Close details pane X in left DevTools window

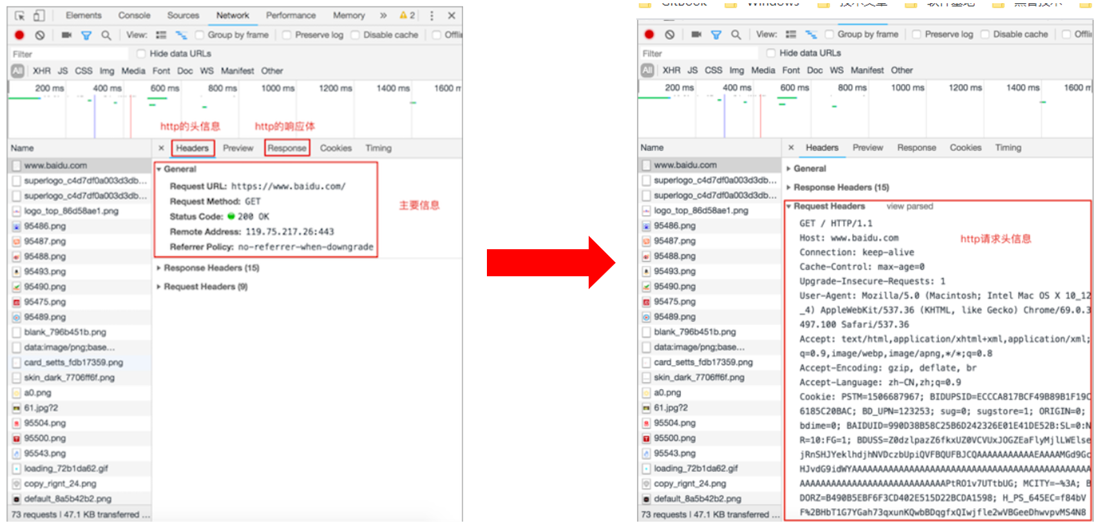(161, 148)
